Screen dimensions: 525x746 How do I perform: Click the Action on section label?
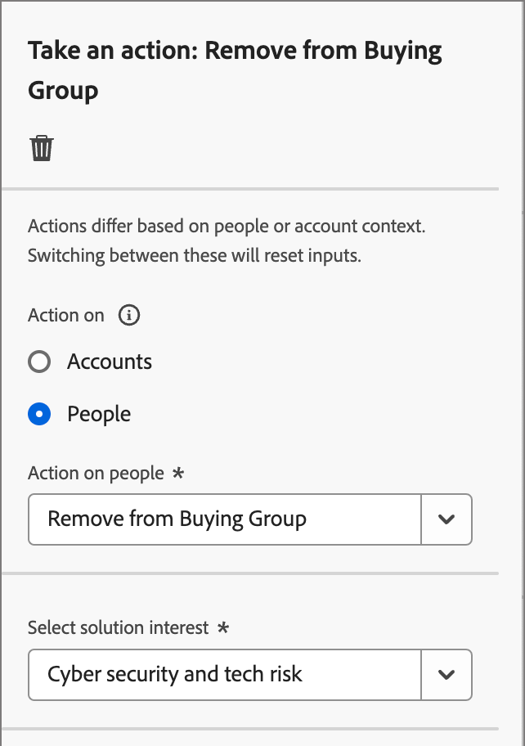65,315
